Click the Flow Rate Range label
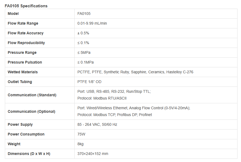Image resolution: width=241 pixels, height=162 pixels. pyautogui.click(x=23, y=23)
